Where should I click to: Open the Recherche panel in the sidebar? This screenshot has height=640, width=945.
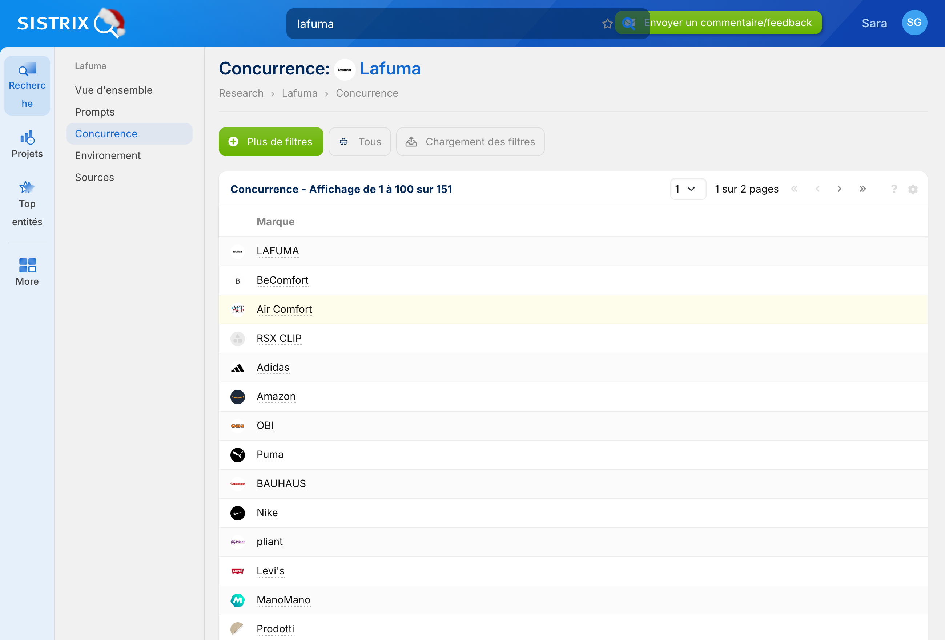tap(27, 85)
